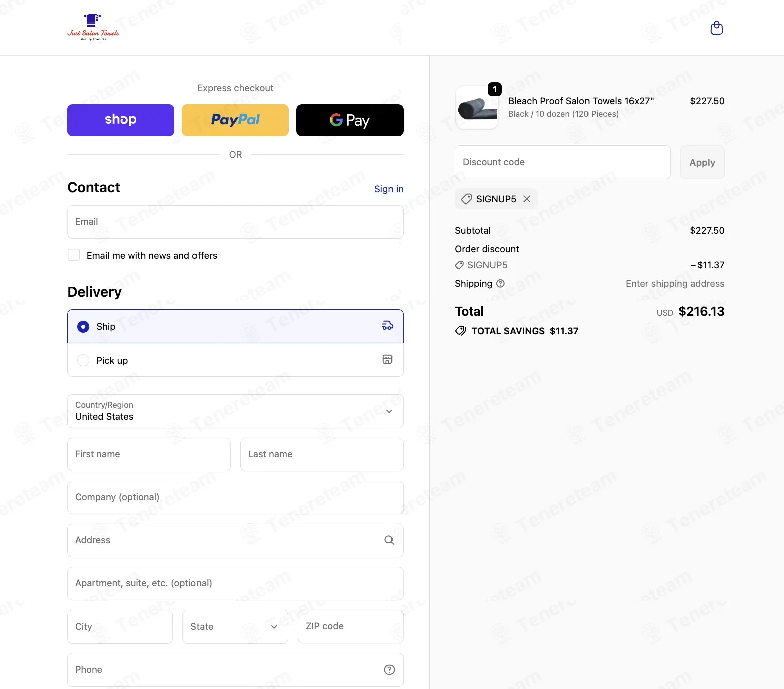This screenshot has height=689, width=784.
Task: Select the Ship delivery radio button
Action: point(83,326)
